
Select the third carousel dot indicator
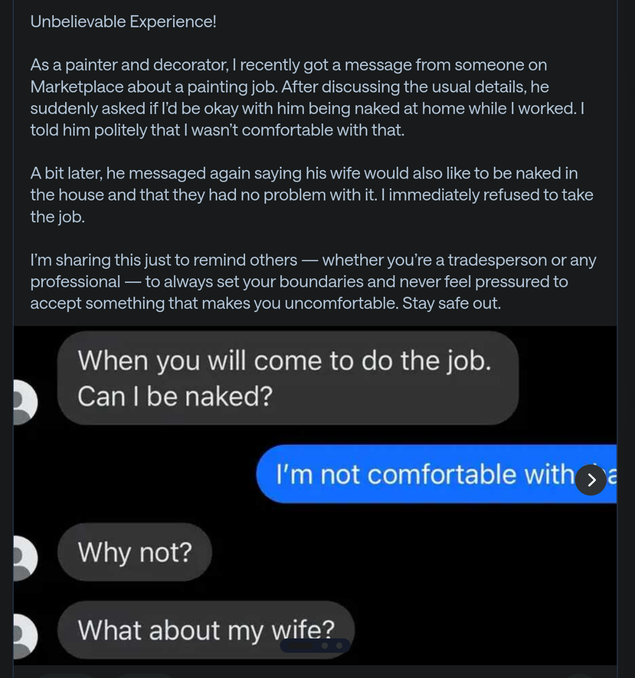tap(339, 646)
